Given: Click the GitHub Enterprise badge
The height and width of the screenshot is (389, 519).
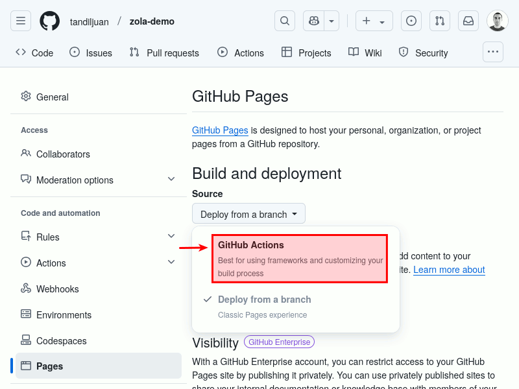Looking at the screenshot, I should (x=279, y=342).
